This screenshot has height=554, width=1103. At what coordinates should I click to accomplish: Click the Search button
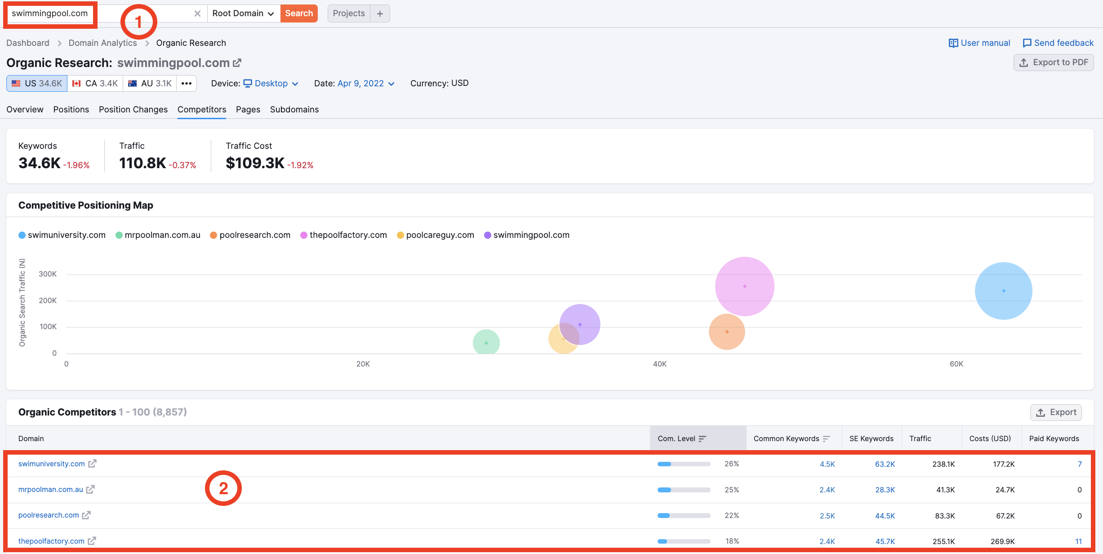[298, 13]
